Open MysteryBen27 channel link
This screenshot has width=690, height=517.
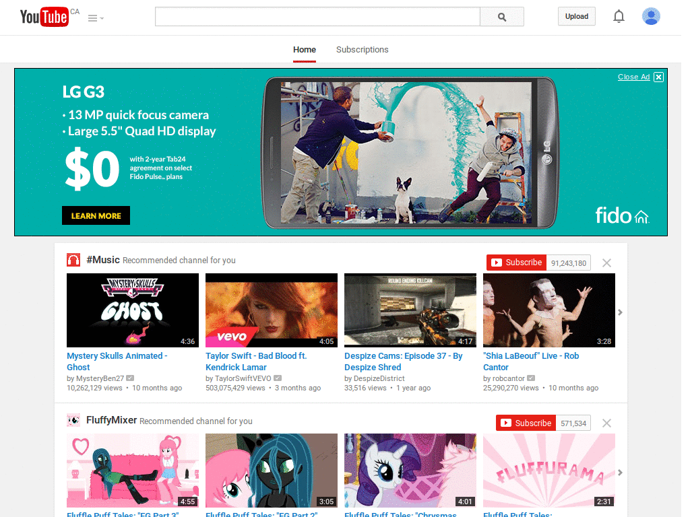[x=100, y=378]
